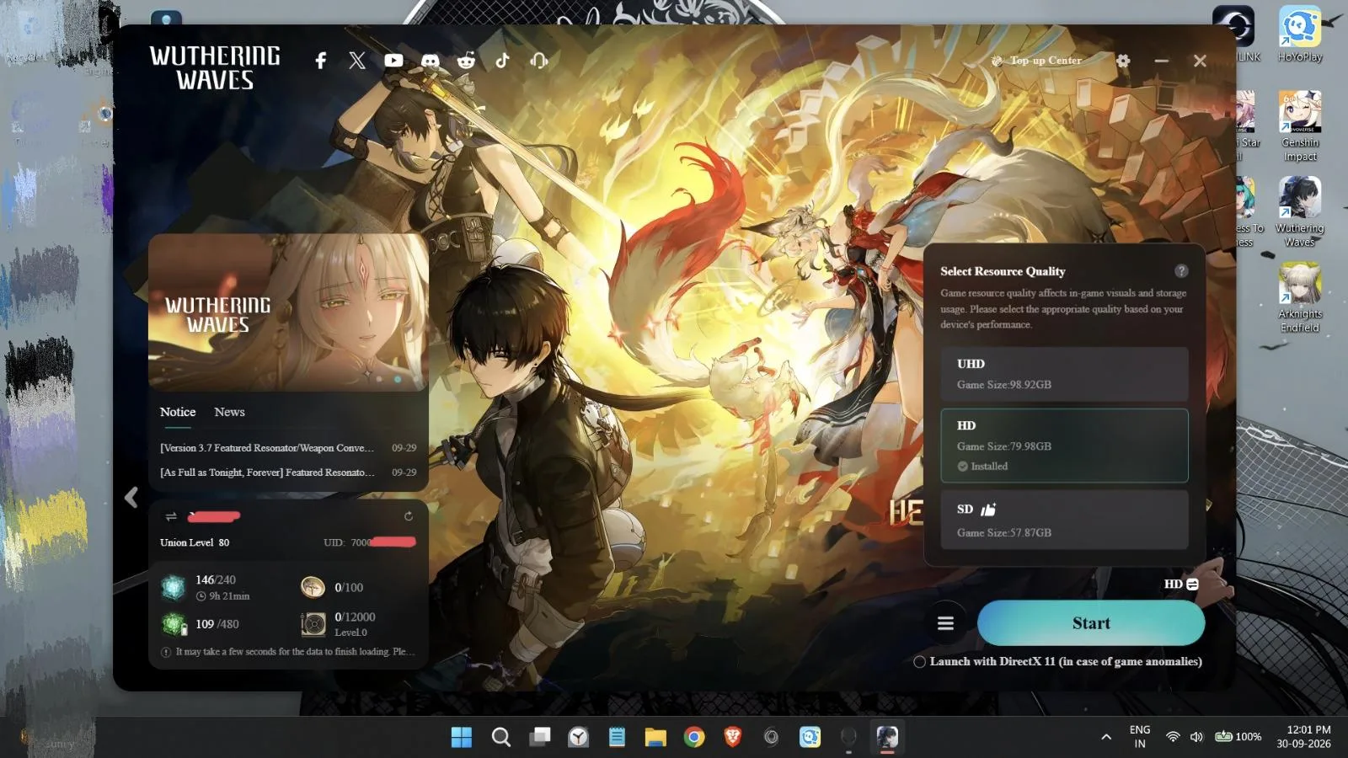This screenshot has width=1348, height=758.
Task: Click the Waveplate 146/240 icon
Action: (x=173, y=587)
